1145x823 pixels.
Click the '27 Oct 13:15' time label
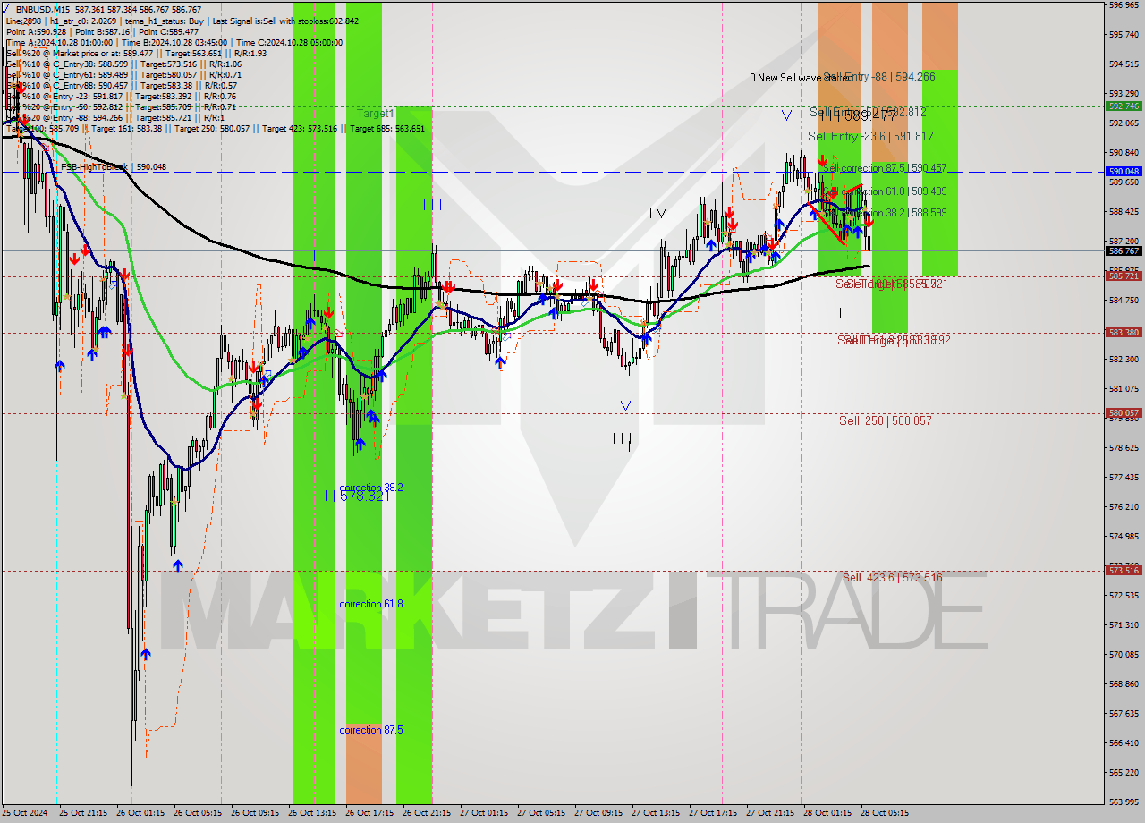655,813
